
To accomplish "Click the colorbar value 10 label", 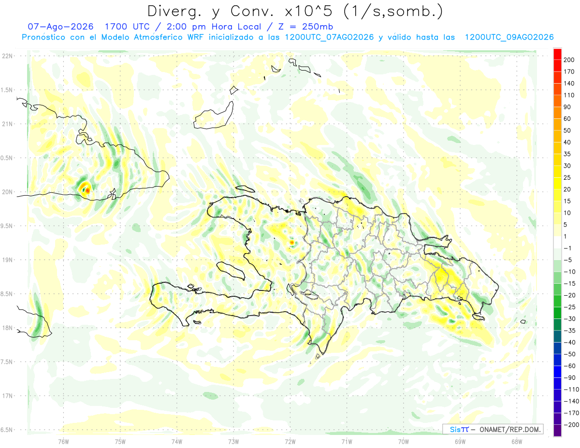I will click(x=568, y=213).
